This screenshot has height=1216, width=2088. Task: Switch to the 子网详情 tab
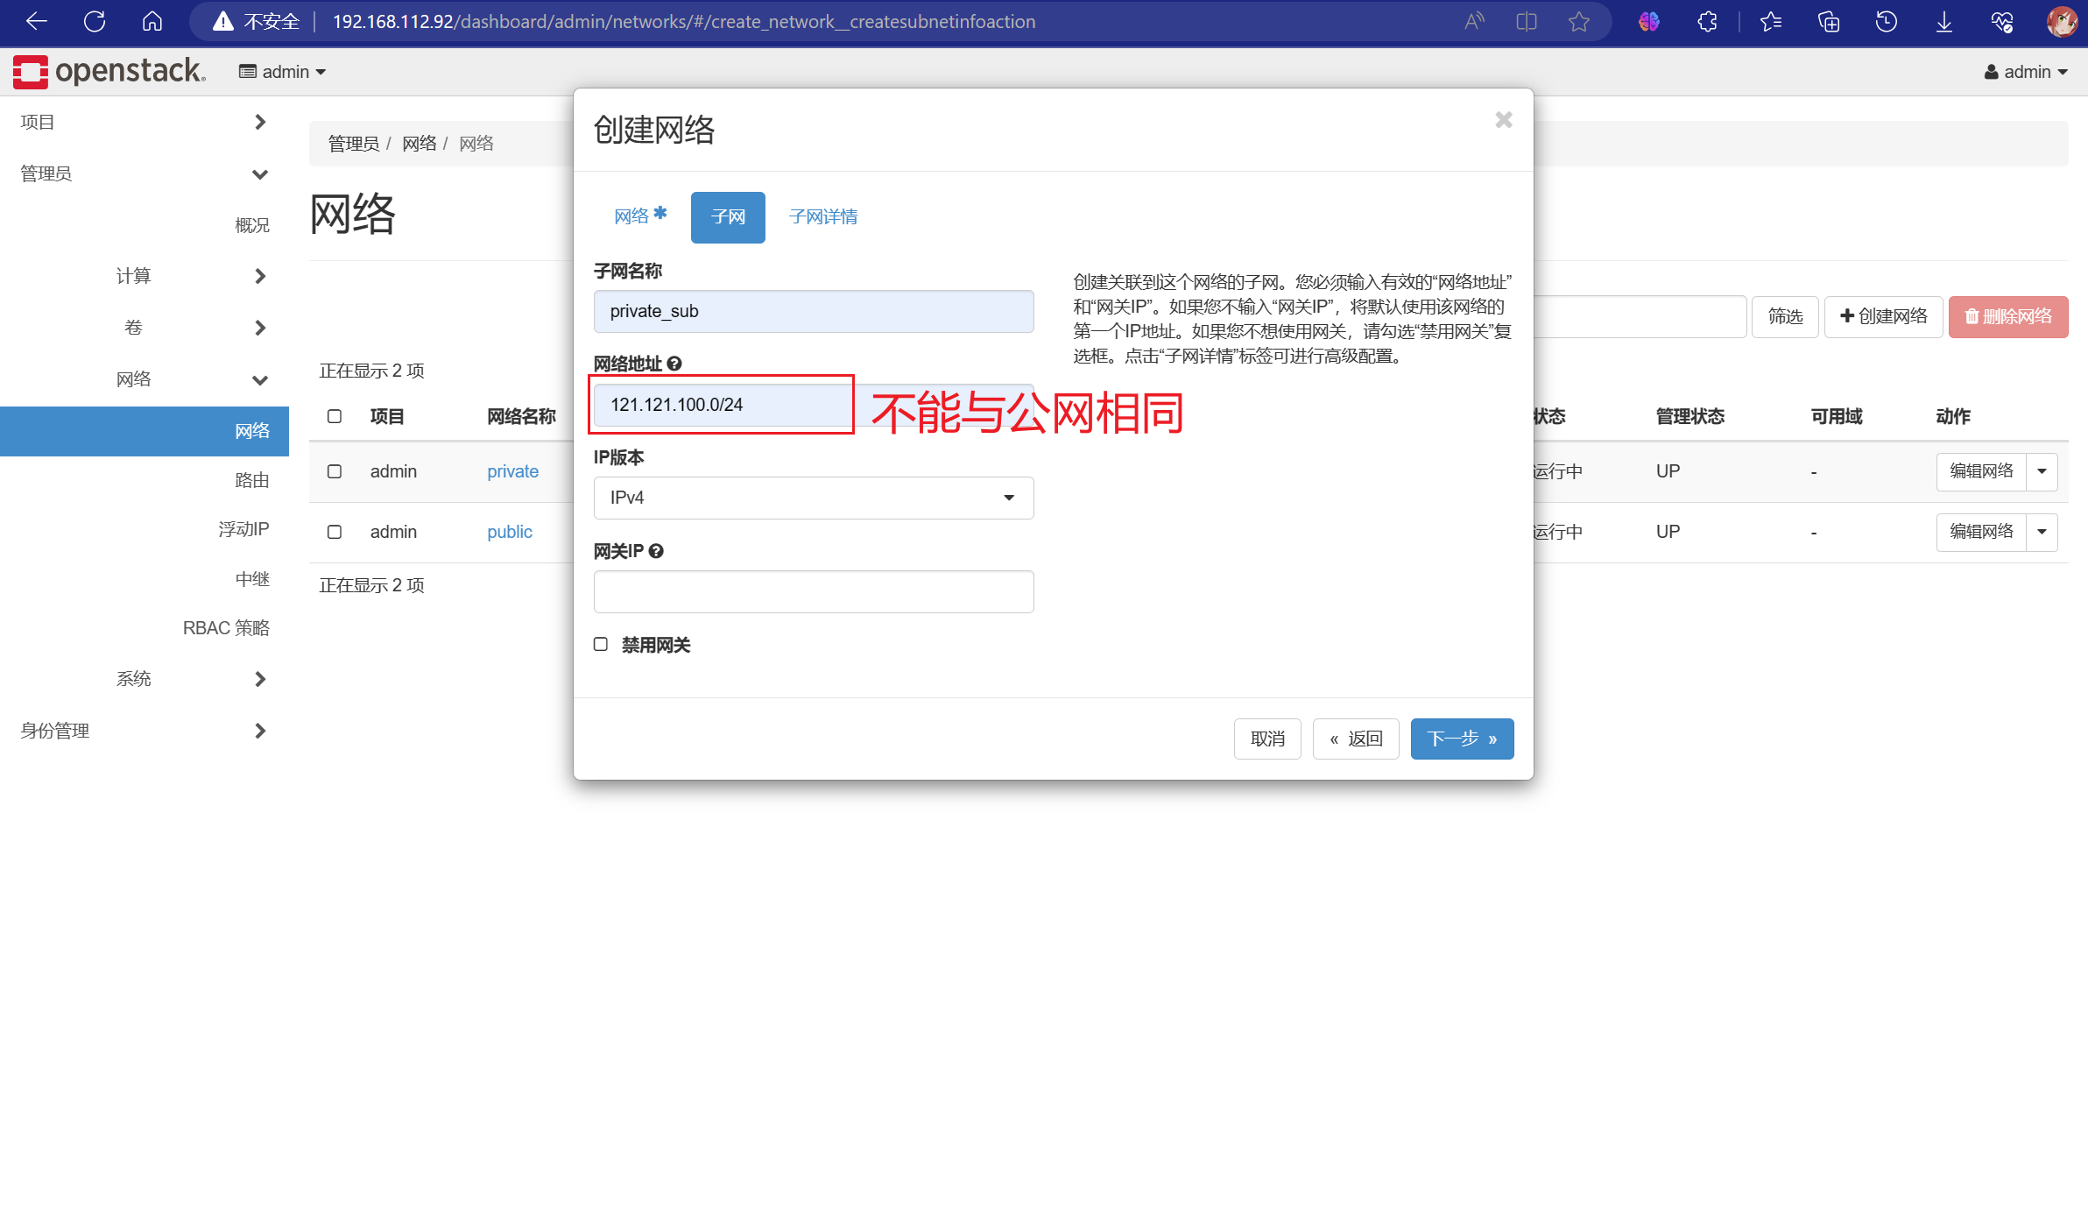pyautogui.click(x=822, y=217)
